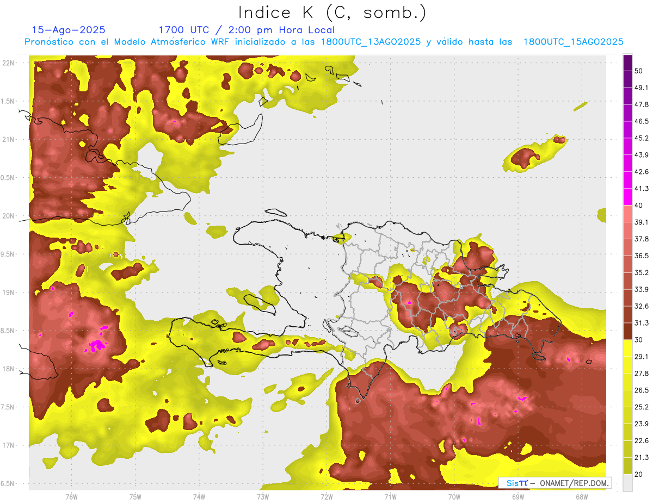
Task: Click the legend value '49.1'
Action: pyautogui.click(x=642, y=88)
